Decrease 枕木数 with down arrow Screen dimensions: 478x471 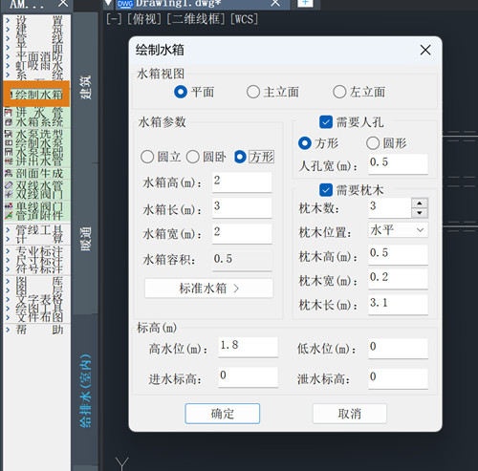point(420,213)
